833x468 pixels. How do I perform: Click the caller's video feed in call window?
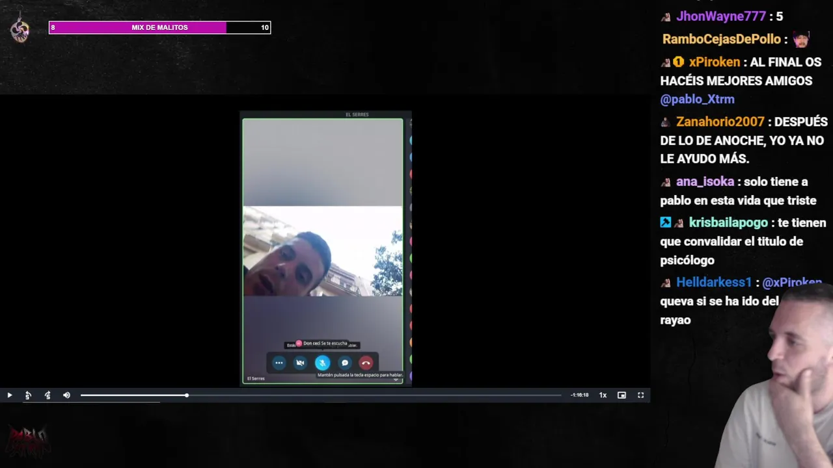coord(322,251)
